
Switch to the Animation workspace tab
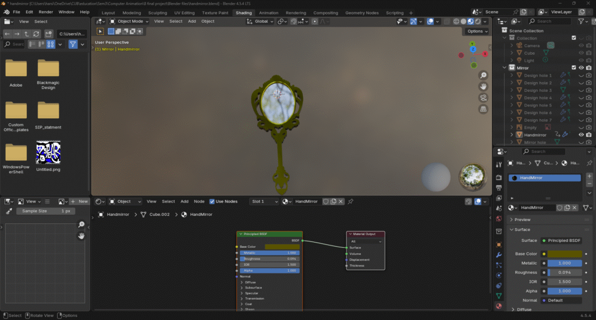tap(268, 12)
